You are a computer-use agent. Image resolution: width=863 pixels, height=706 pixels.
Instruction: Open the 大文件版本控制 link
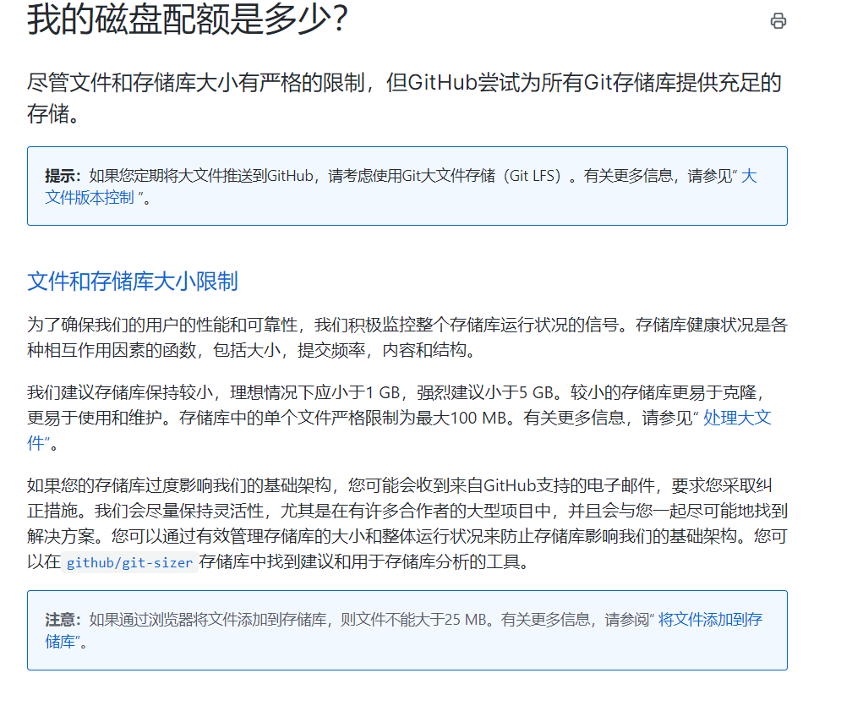coord(90,197)
